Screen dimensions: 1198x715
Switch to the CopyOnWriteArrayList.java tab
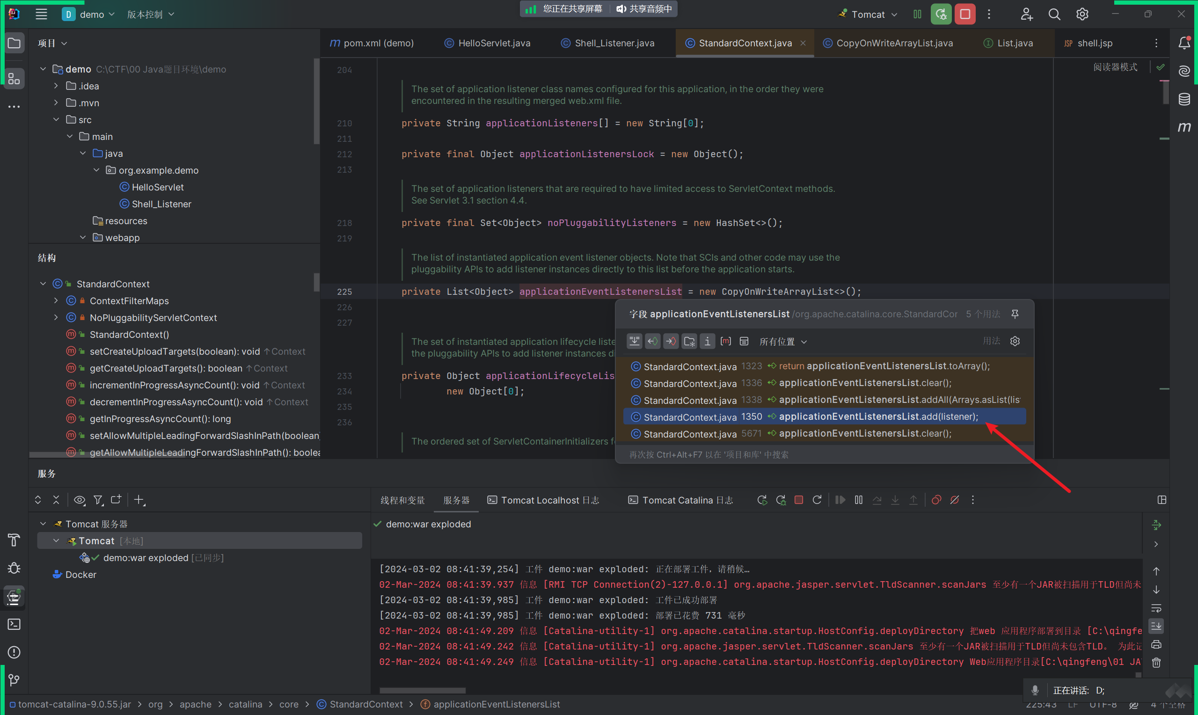888,44
